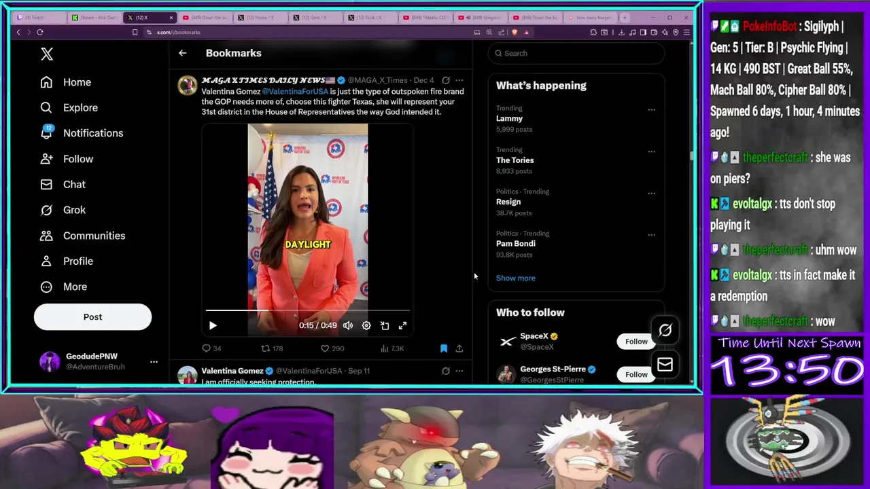Open options for Lammy trend
870x489 pixels.
[x=651, y=109]
